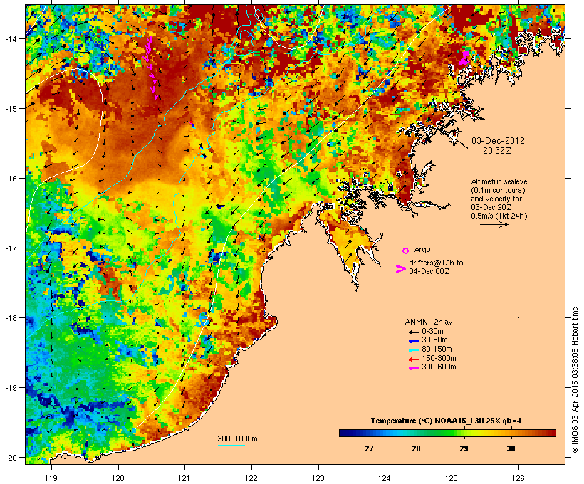Click the blue 30-80m arrow legend icon
The image size is (584, 484).
413,341
